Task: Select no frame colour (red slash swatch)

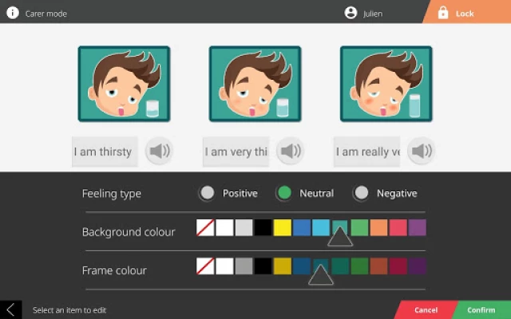Action: click(x=205, y=266)
